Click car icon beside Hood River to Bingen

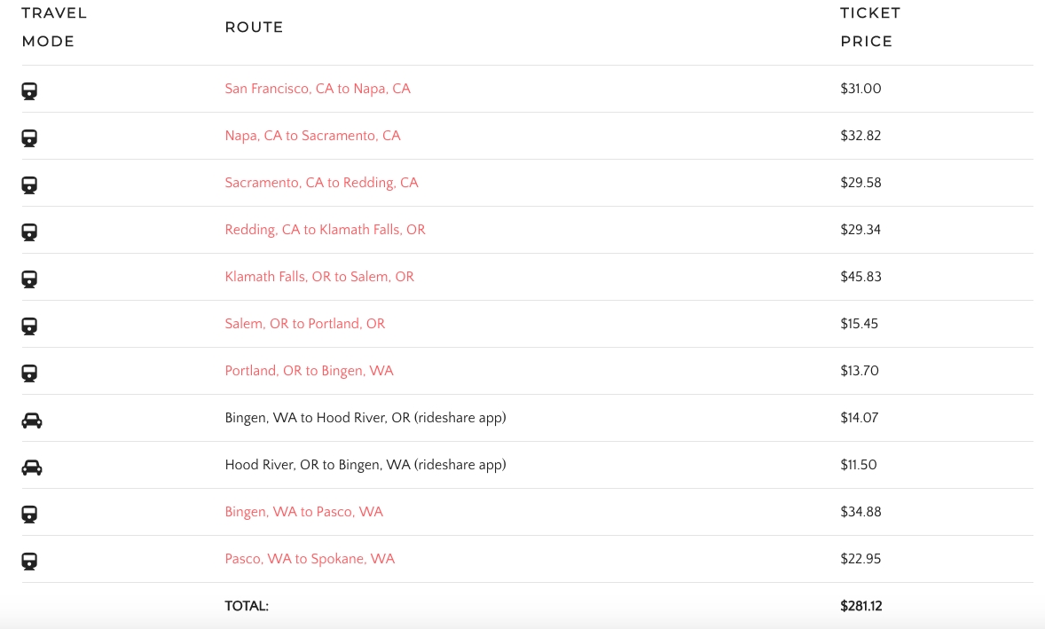pyautogui.click(x=31, y=467)
